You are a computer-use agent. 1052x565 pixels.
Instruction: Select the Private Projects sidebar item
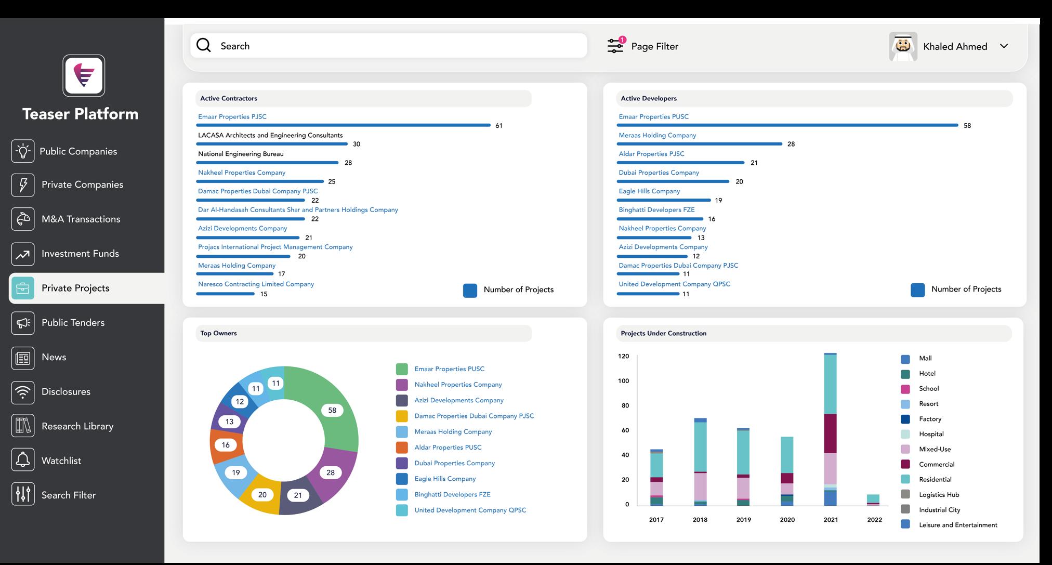pyautogui.click(x=75, y=288)
